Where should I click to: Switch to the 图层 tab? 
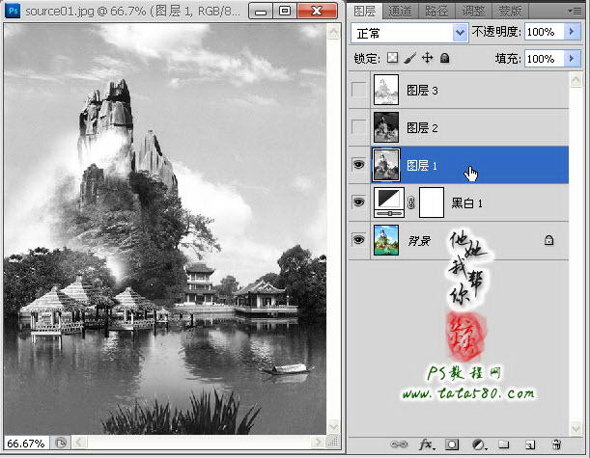364,12
